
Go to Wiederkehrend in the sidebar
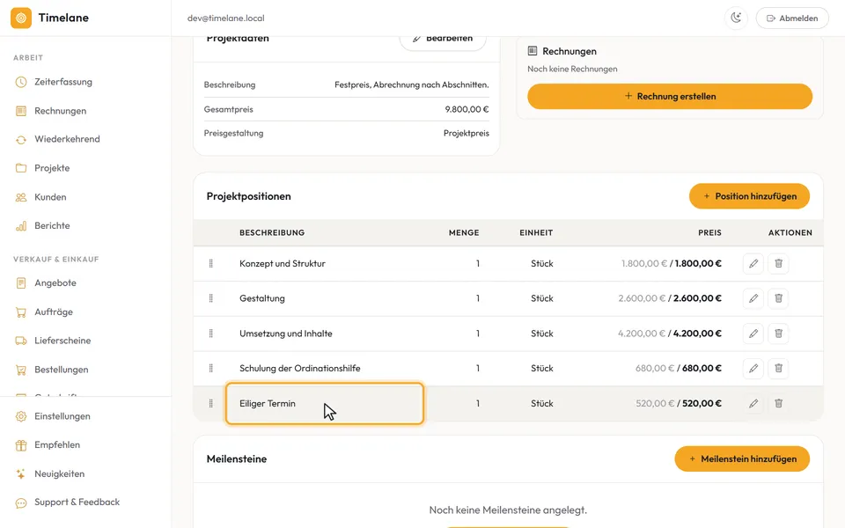pyautogui.click(x=67, y=139)
